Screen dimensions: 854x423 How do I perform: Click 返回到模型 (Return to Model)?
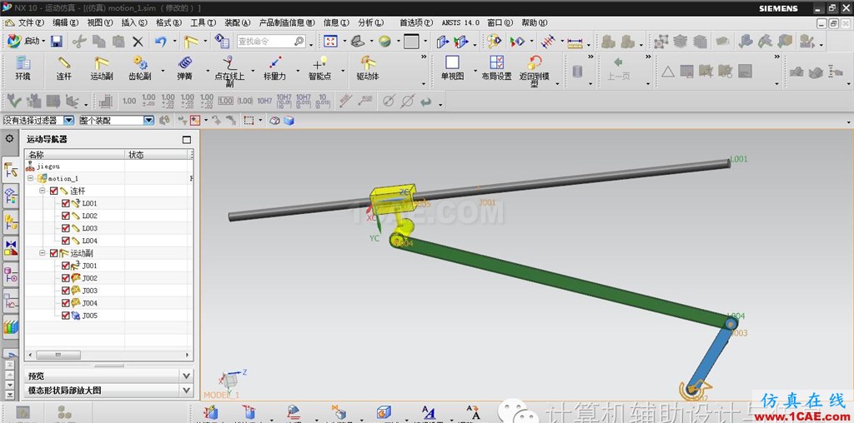tap(535, 72)
